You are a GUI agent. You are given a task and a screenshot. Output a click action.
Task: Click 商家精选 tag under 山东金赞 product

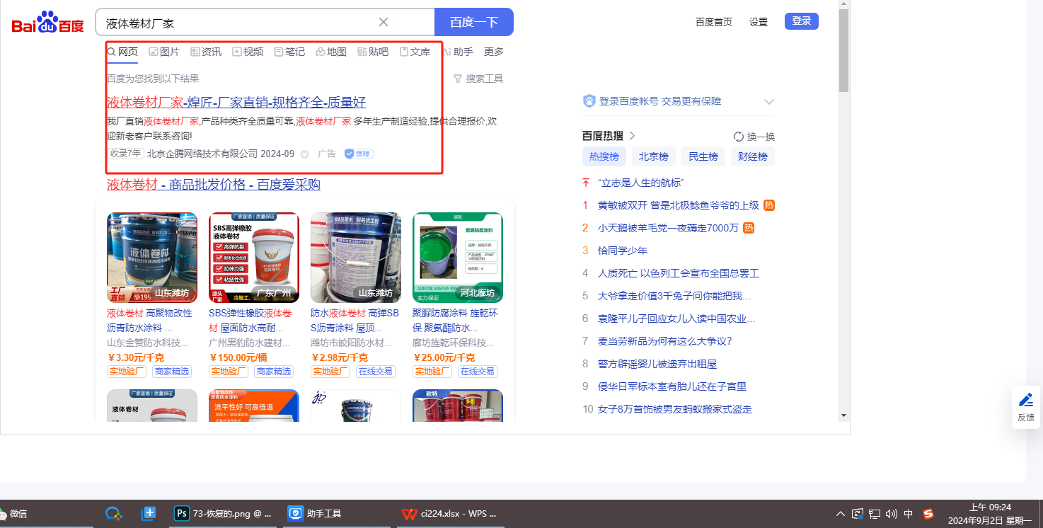pos(172,372)
